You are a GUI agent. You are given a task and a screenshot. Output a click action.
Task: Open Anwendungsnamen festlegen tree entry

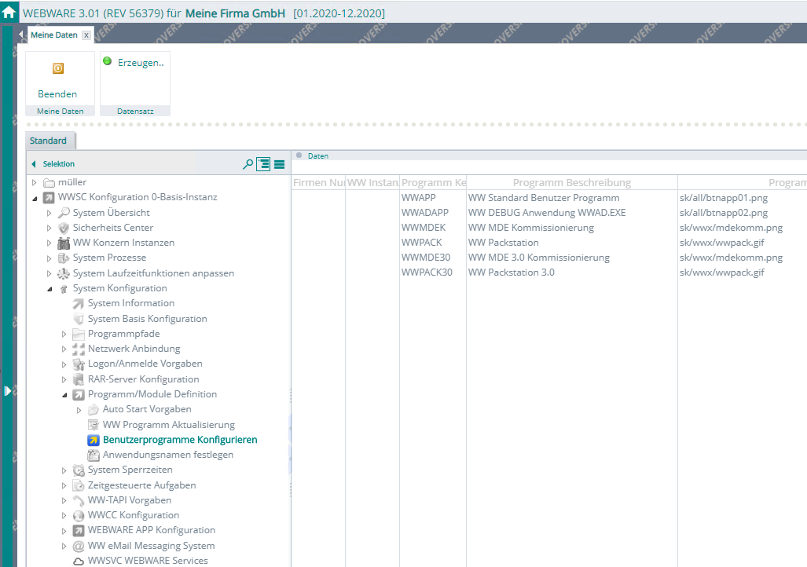167,455
